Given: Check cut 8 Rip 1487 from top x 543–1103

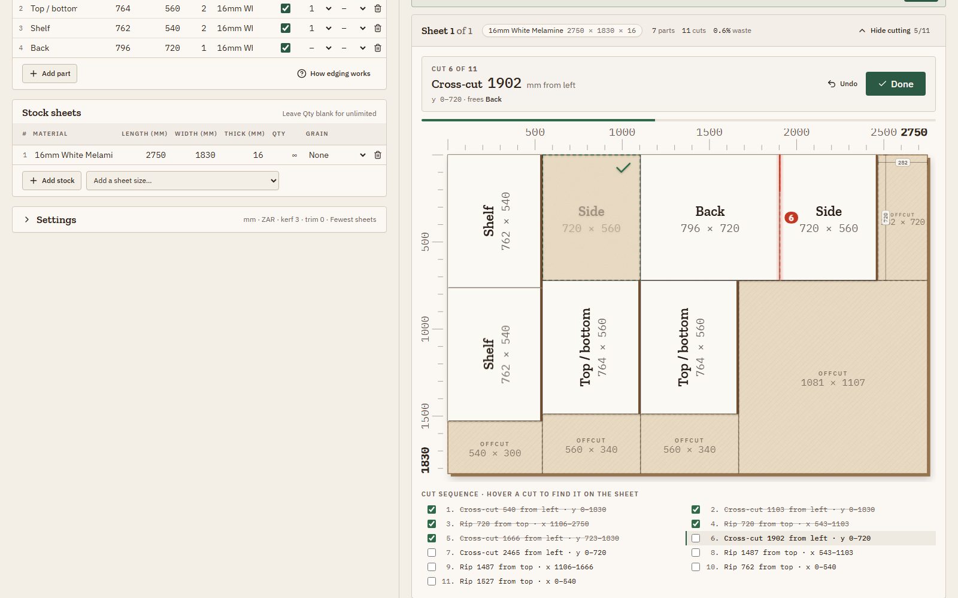Looking at the screenshot, I should [696, 553].
